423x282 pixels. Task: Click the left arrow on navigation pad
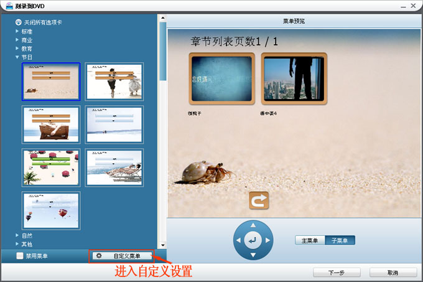tap(238, 240)
